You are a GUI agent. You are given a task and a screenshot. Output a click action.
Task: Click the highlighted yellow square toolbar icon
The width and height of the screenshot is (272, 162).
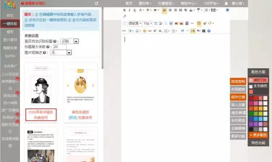(x=199, y=23)
